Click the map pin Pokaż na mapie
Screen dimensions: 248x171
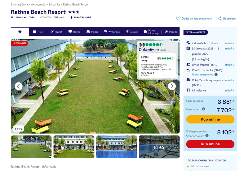[x=71, y=17]
